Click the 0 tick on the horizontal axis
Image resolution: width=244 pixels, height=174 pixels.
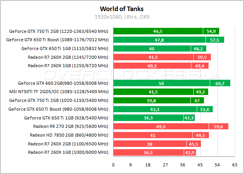point(113,165)
